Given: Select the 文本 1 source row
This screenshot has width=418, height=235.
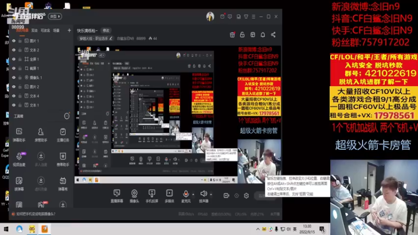Looking at the screenshot, I should click(x=40, y=105).
